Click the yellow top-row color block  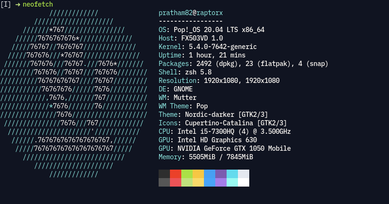pyautogui.click(x=198, y=174)
